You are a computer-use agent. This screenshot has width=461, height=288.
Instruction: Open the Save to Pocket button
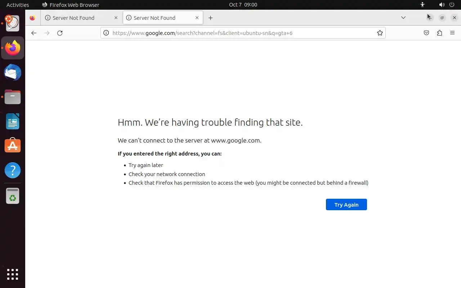[x=426, y=33]
